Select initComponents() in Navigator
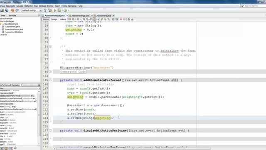266x150 pixels. [x=7, y=104]
